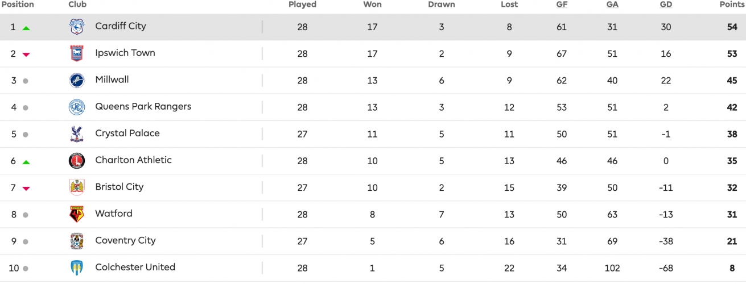Viewport: 746px width, 284px height.
Task: Click Charlton Athletic's green movement arrow
Action: click(x=26, y=162)
